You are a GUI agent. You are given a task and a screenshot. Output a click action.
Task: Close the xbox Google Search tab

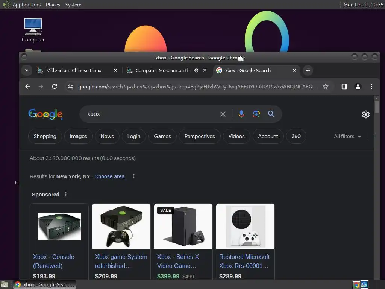click(x=294, y=70)
